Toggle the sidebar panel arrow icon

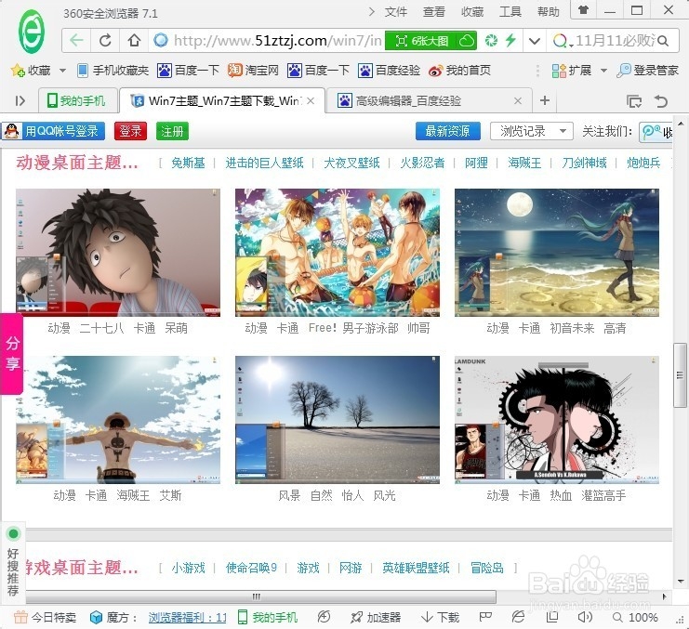tap(20, 101)
